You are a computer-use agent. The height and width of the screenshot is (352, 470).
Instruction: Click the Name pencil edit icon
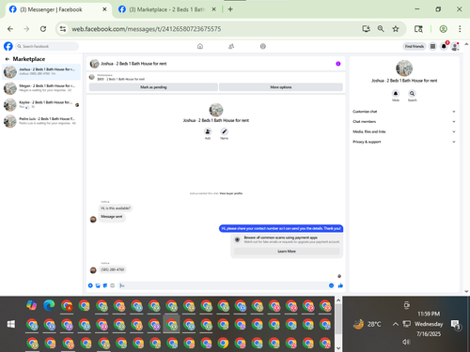(x=224, y=131)
